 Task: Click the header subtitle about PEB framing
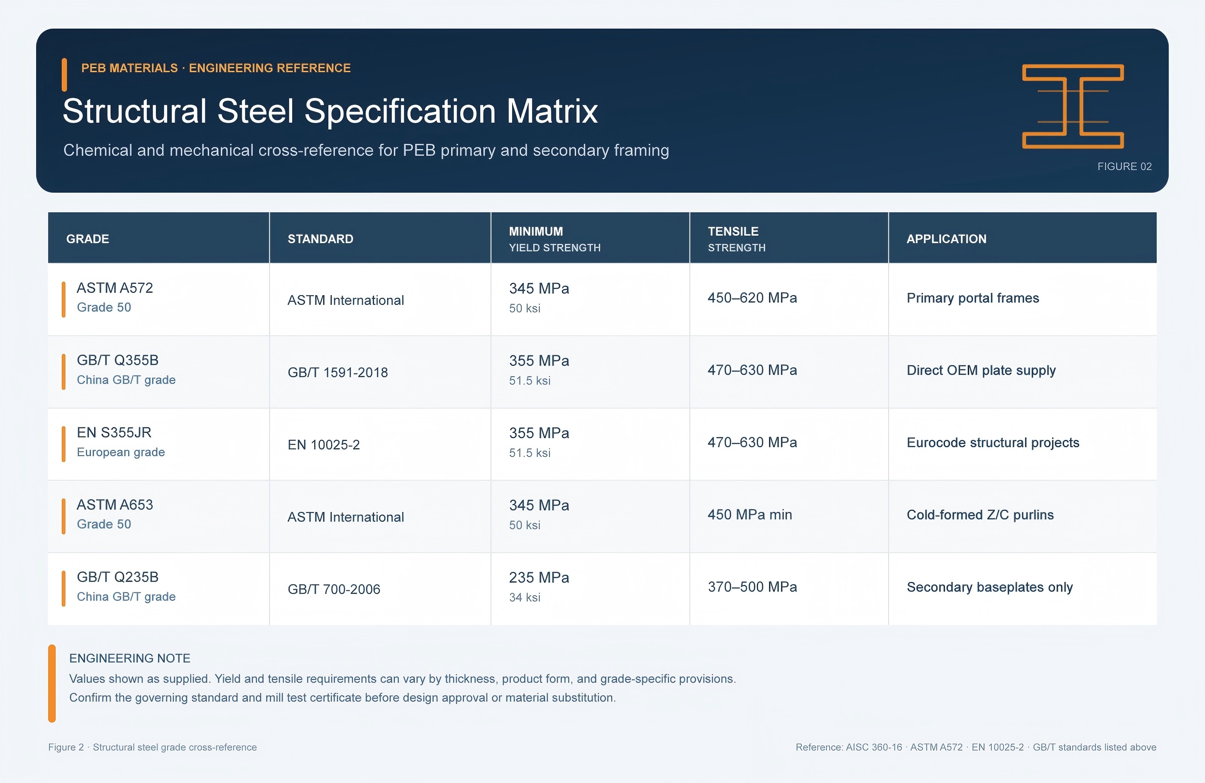pos(366,150)
